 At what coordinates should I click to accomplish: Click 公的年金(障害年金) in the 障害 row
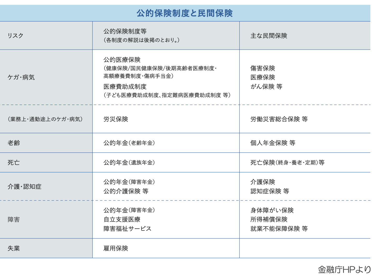129,210
